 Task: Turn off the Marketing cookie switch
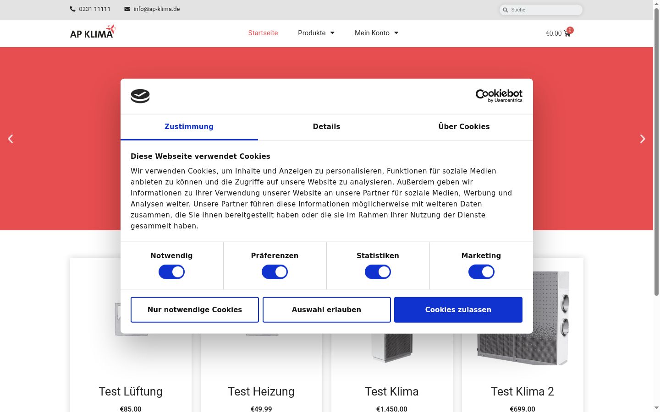click(481, 272)
